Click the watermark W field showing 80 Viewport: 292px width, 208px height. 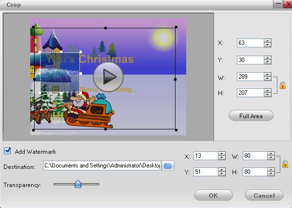(255, 156)
